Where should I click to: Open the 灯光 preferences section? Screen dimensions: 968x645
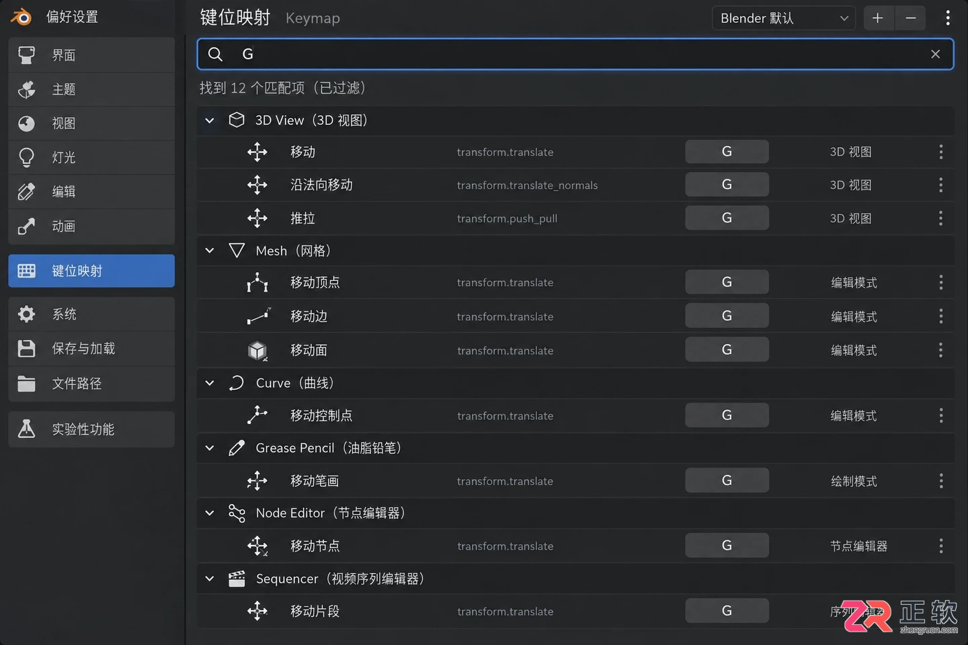(91, 157)
